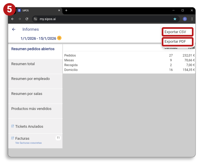The image size is (203, 164).
Task: Open Resumen por empleado report
Action: pyautogui.click(x=31, y=79)
